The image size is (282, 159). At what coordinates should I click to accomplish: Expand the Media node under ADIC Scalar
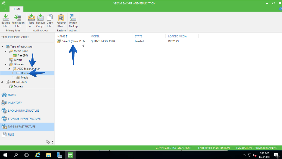click(x=12, y=78)
